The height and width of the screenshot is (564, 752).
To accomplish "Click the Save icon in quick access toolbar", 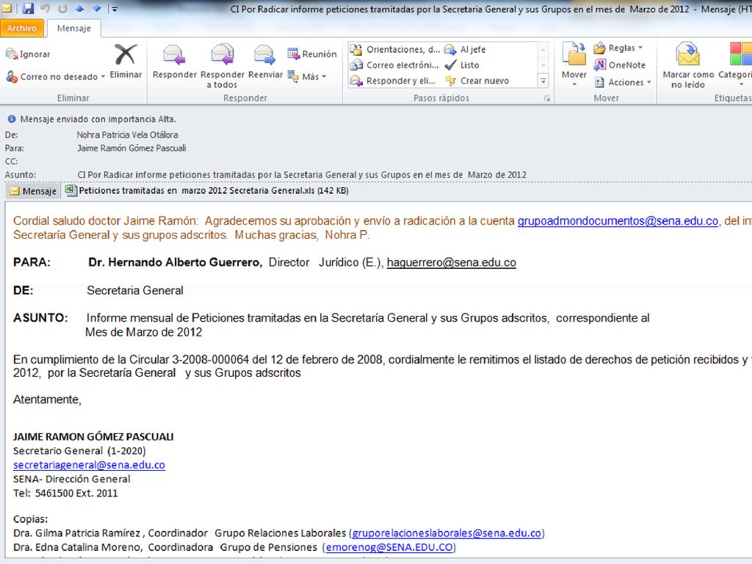I will pos(29,8).
